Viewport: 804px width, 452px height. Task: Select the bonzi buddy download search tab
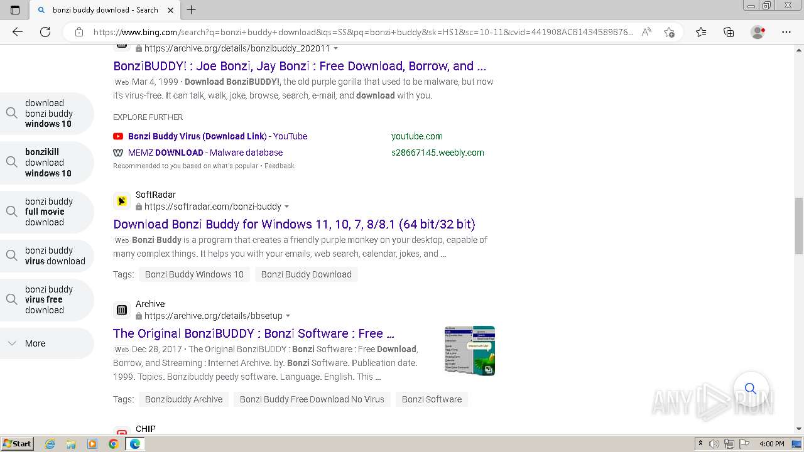[105, 10]
